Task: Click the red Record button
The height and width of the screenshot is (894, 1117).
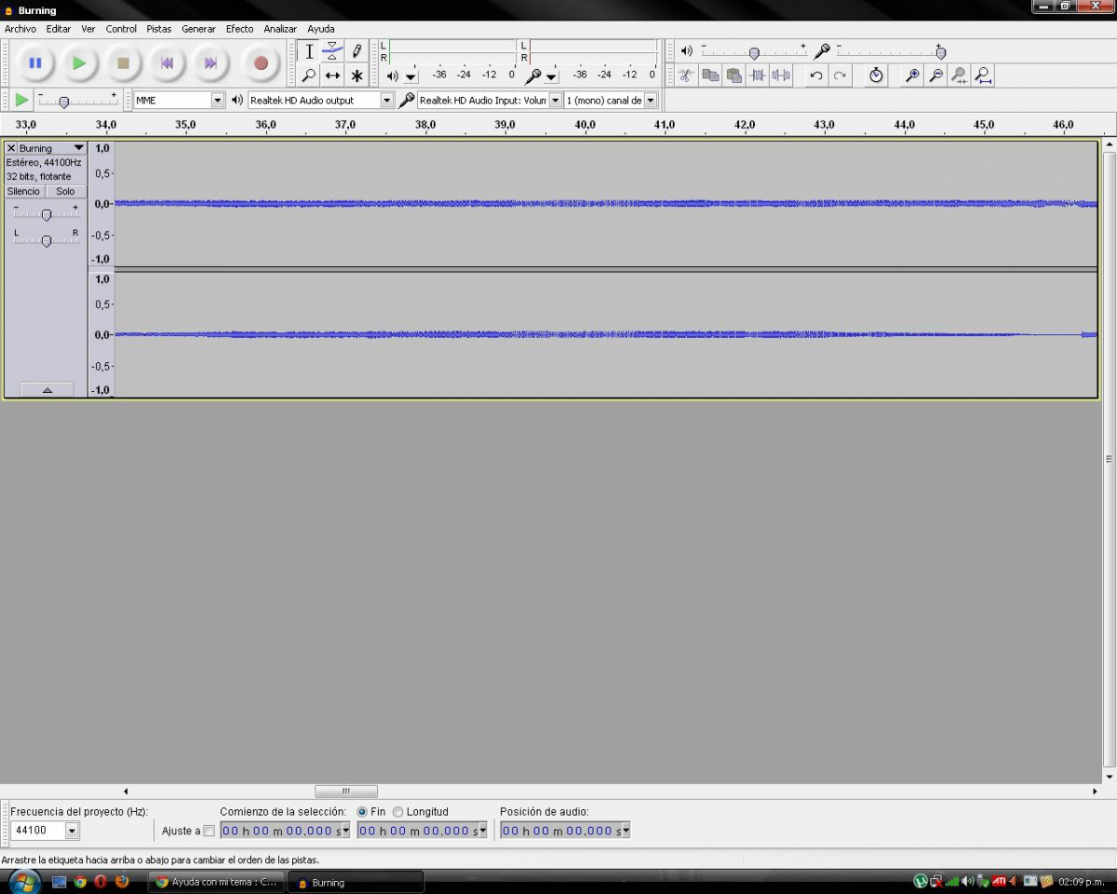Action: [261, 63]
